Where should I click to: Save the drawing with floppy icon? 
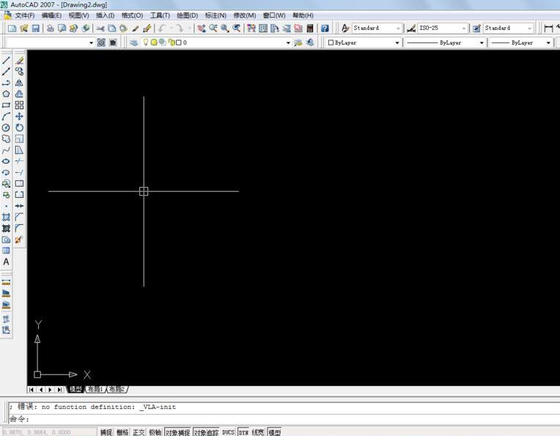(35, 28)
